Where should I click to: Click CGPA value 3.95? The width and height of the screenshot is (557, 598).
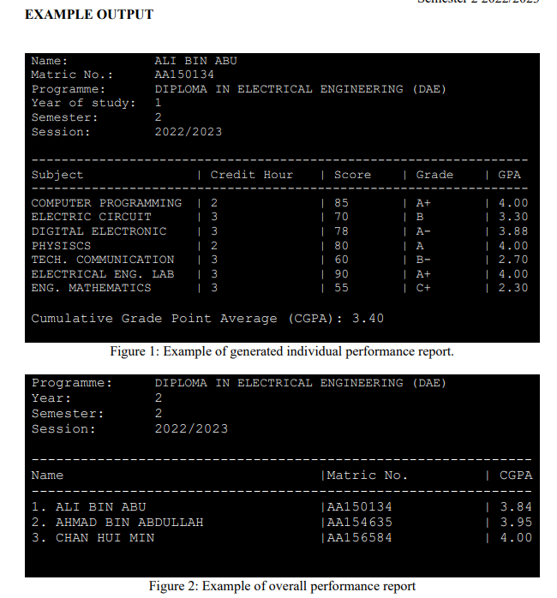(x=516, y=522)
